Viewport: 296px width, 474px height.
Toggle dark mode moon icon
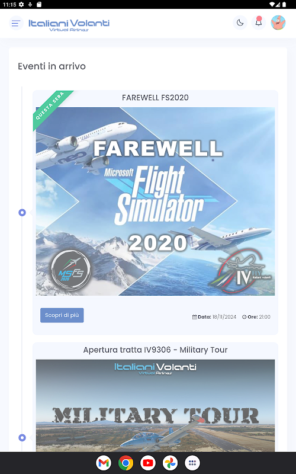[x=240, y=23]
